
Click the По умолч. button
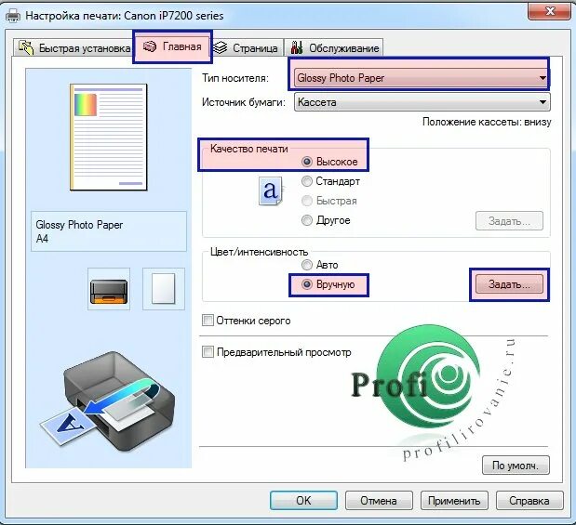tap(516, 466)
